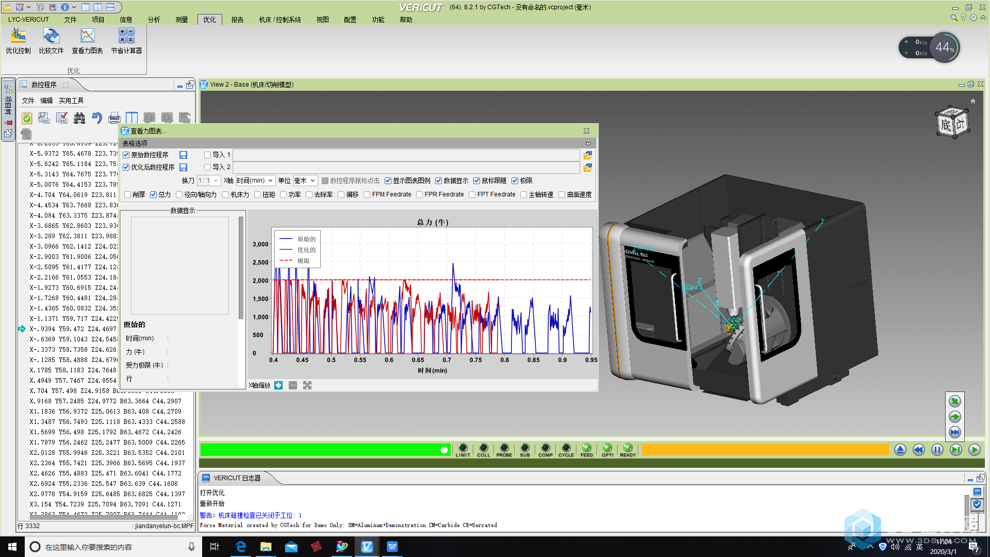This screenshot has width=990, height=557.
Task: Toggle the 数据显示 checkbox
Action: point(438,181)
